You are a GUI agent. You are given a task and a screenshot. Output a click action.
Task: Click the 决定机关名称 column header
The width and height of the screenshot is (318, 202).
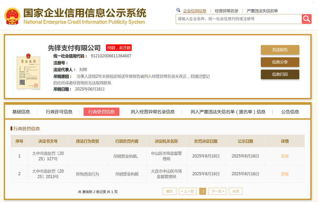(166, 141)
